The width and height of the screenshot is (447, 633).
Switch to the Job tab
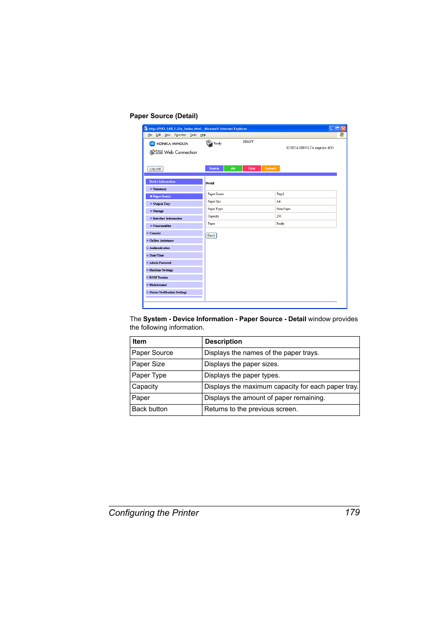click(233, 168)
